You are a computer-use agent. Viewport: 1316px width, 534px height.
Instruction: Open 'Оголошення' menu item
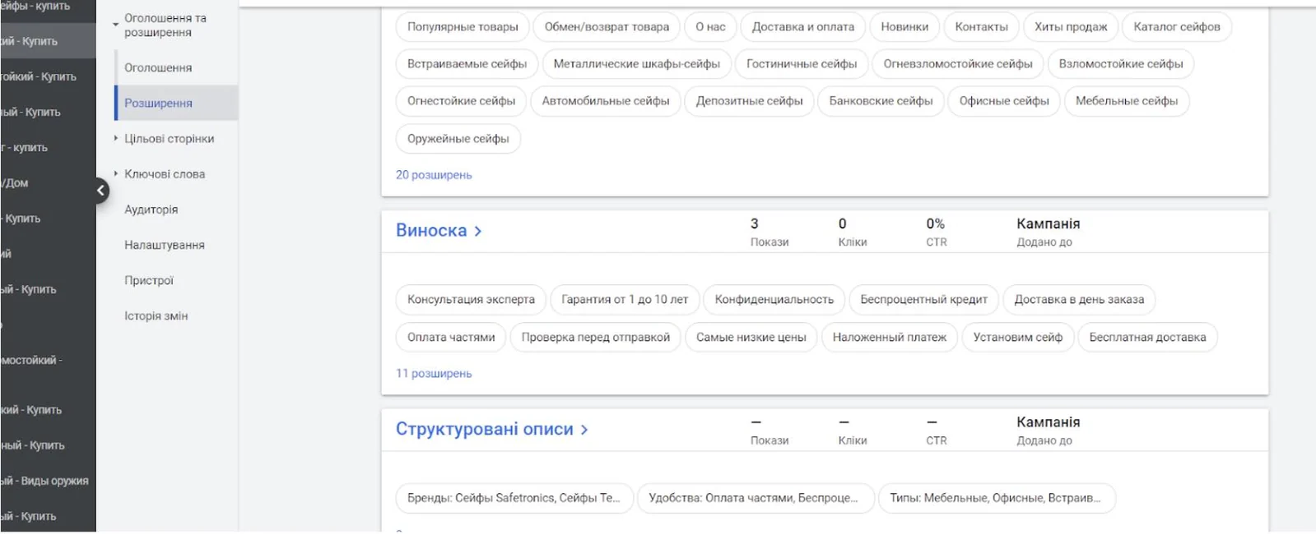point(158,68)
